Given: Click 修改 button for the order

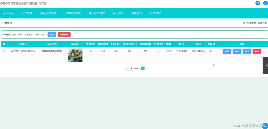Looking at the screenshot, I should pos(237,51).
